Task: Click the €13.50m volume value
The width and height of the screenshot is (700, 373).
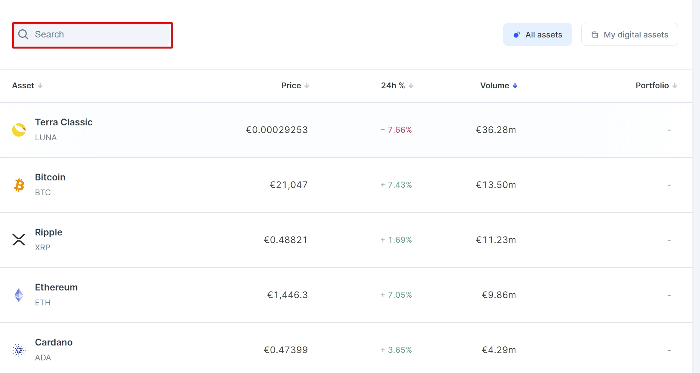Action: [x=496, y=185]
